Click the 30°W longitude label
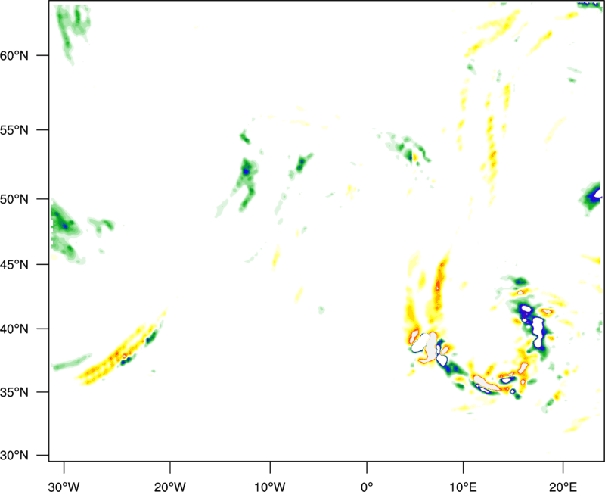605x492 pixels. (x=64, y=487)
